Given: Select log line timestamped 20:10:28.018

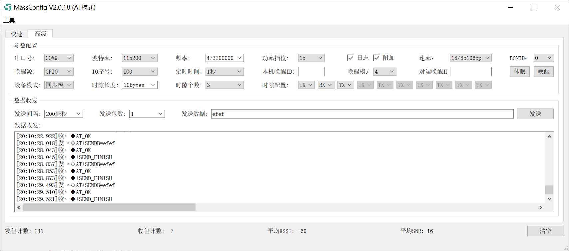Looking at the screenshot, I should pos(66,143).
